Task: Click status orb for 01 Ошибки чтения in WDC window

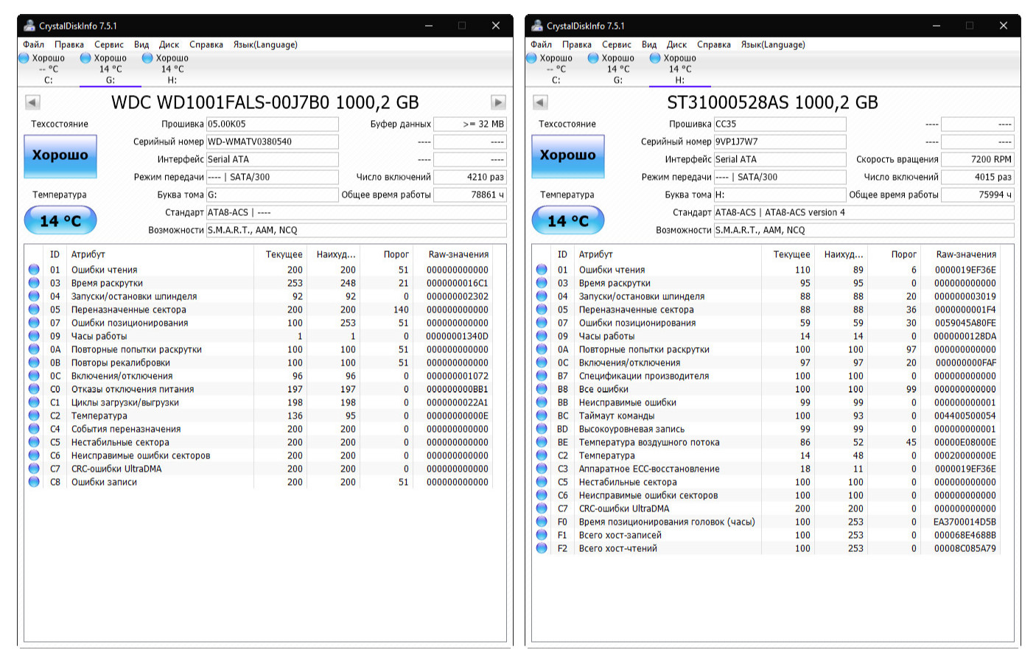Action: point(34,270)
